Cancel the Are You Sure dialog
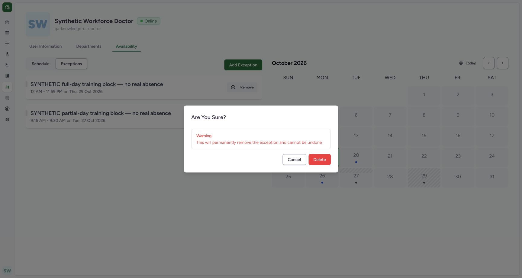 click(x=294, y=160)
